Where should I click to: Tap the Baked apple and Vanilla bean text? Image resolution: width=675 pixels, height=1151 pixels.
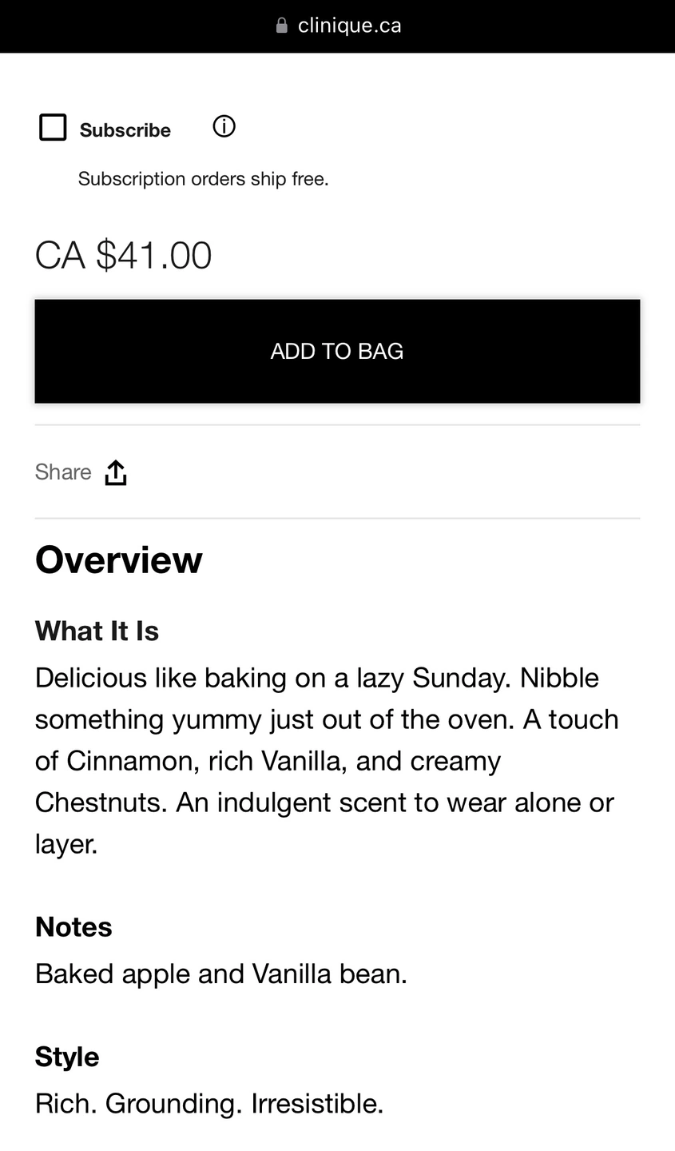pyautogui.click(x=221, y=974)
